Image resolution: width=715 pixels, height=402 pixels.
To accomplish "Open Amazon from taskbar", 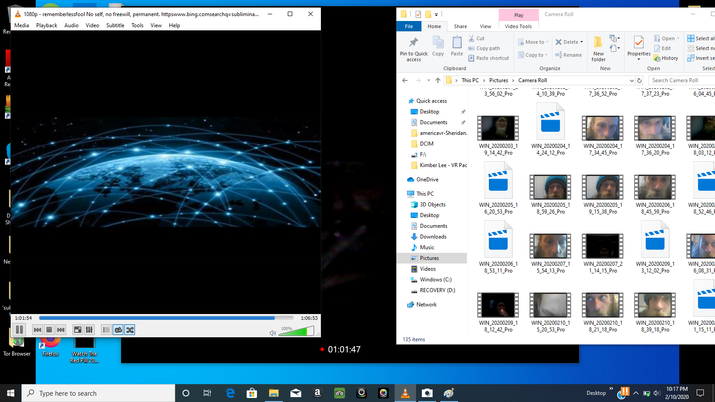I will [x=318, y=393].
